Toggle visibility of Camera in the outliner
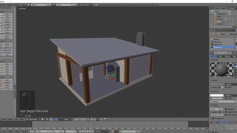This screenshot has width=237, height=133. [233, 19]
